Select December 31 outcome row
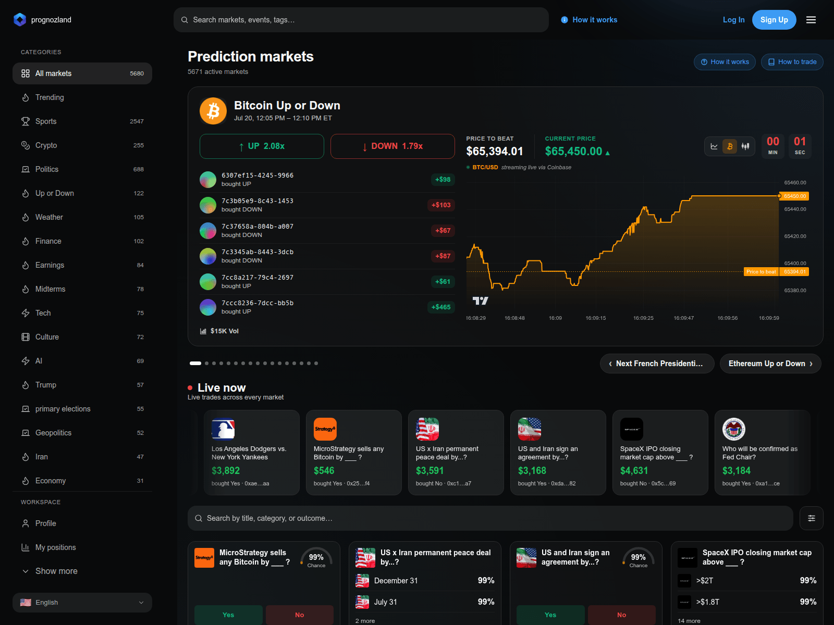 tap(425, 581)
